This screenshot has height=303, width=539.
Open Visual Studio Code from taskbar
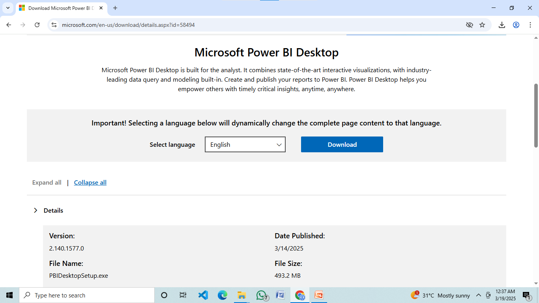click(203, 295)
